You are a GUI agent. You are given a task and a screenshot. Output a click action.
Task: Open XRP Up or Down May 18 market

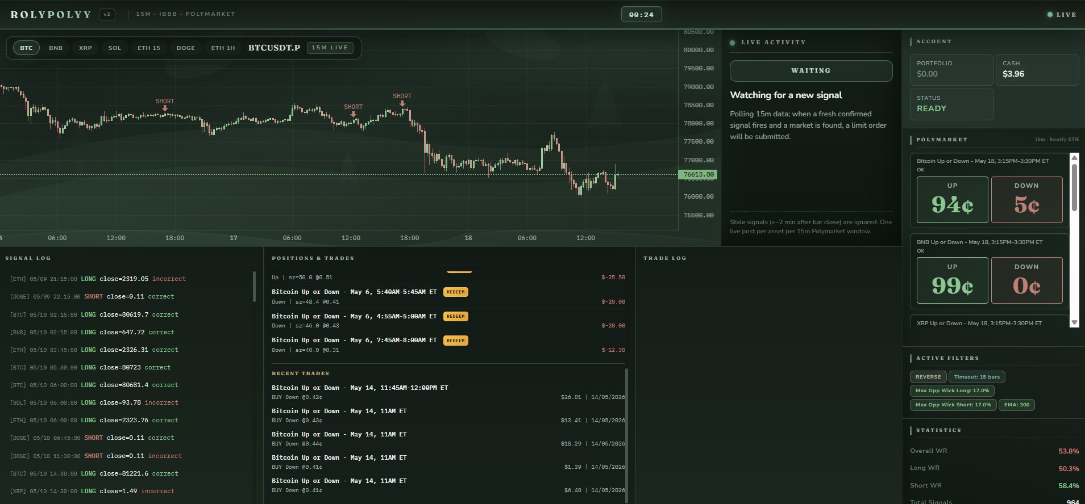[x=989, y=322]
